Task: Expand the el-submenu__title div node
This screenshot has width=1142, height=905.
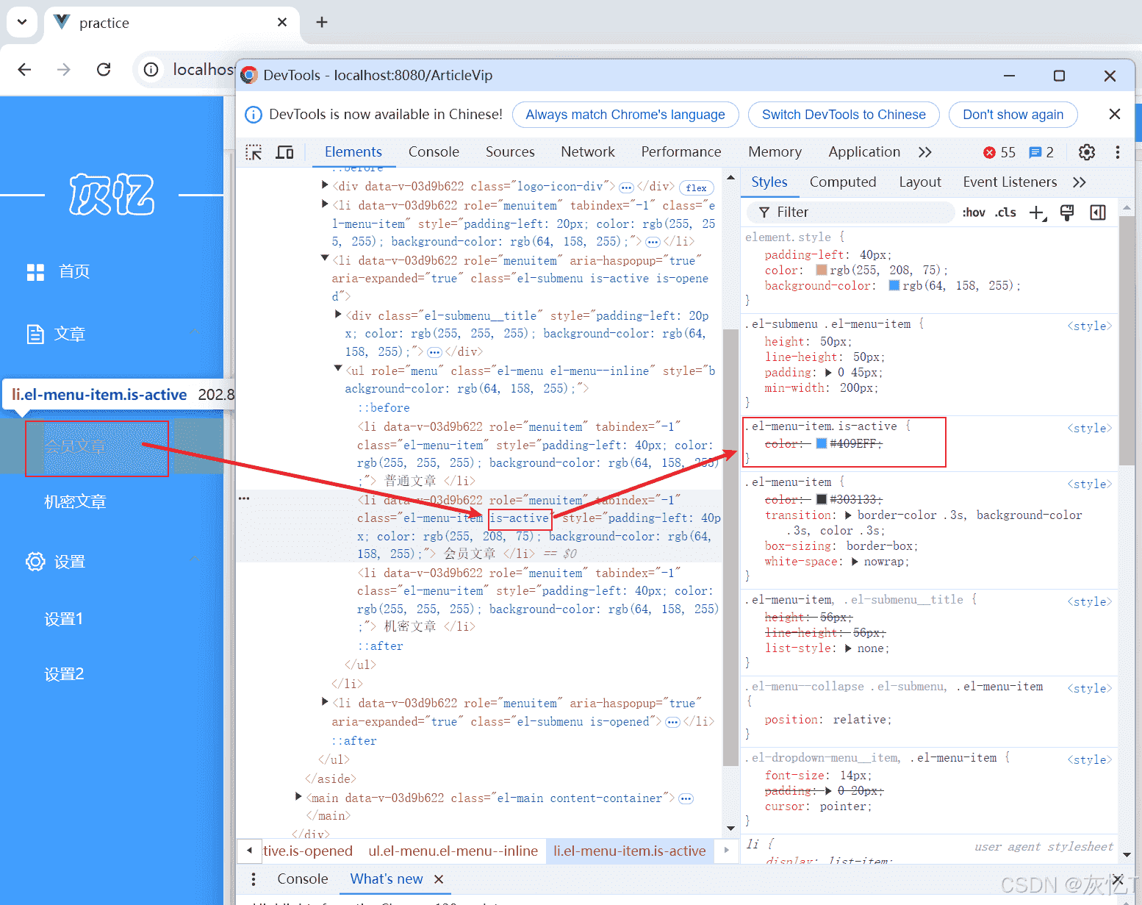Action: (338, 314)
